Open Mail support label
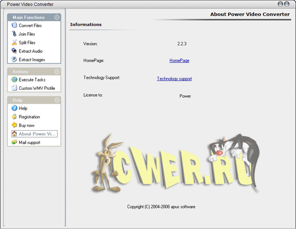This screenshot has height=229, width=296. (x=30, y=142)
